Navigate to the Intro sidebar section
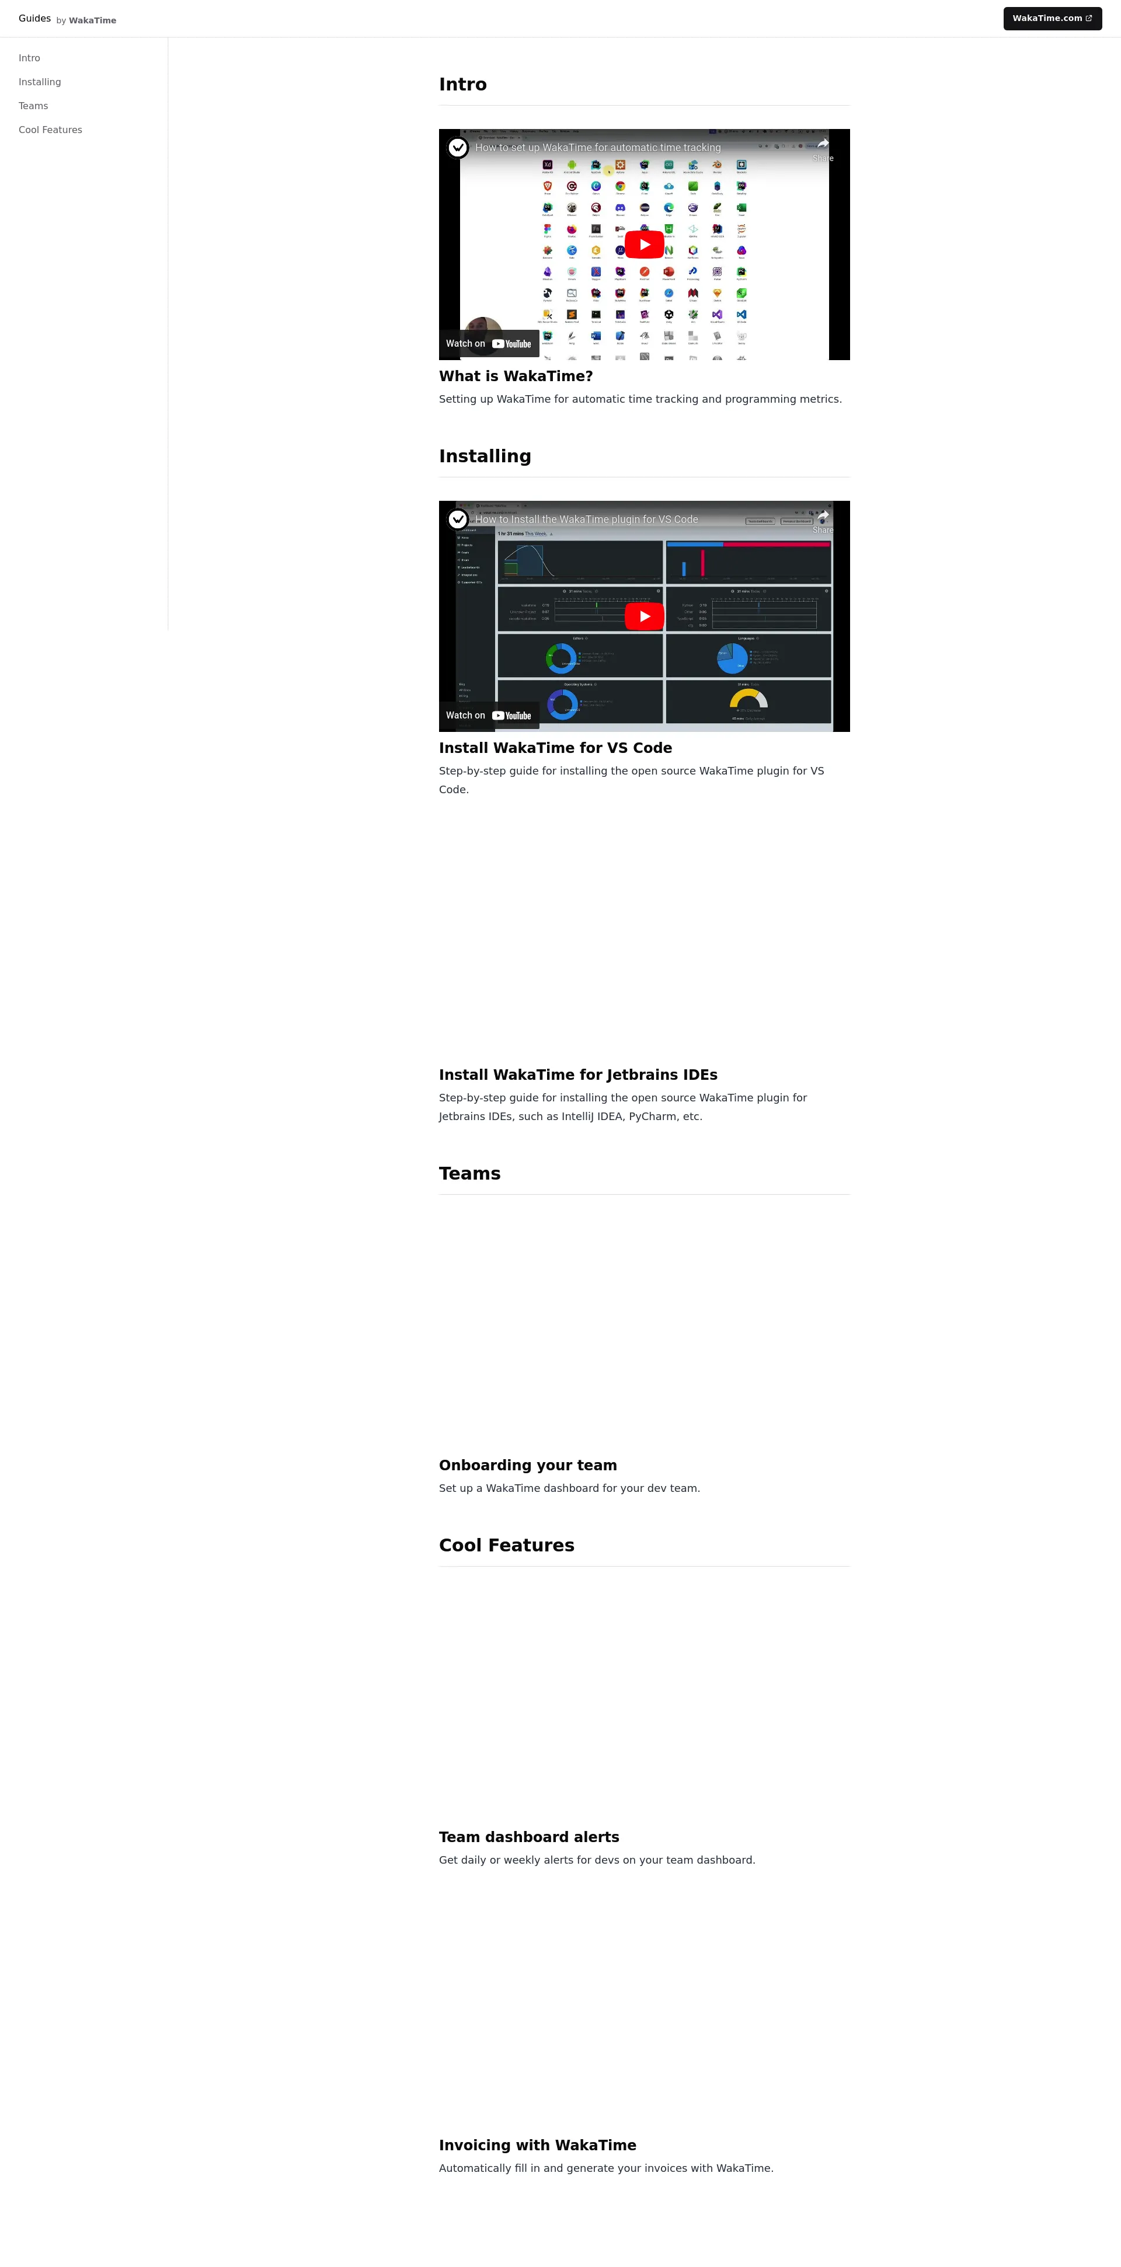This screenshot has width=1121, height=2267. (29, 58)
